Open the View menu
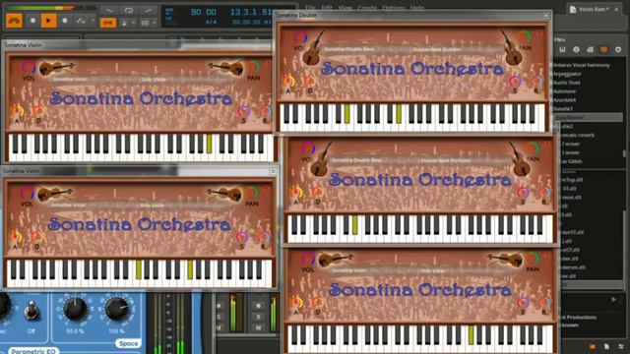The image size is (630, 354). [345, 7]
